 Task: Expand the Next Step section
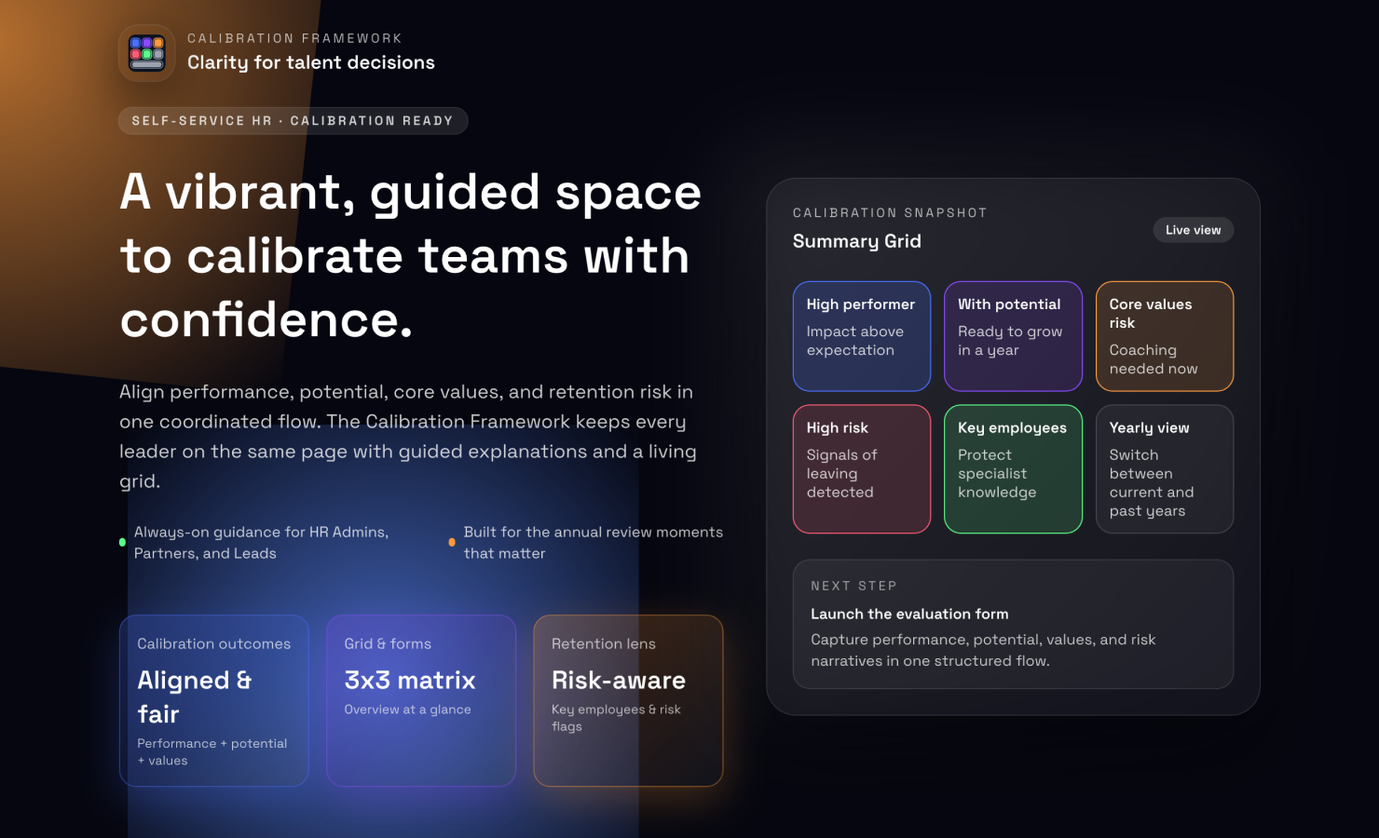(1013, 624)
